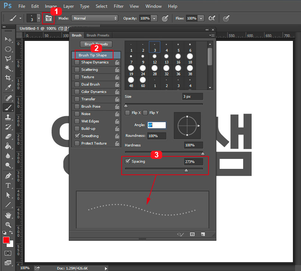This screenshot has height=271, width=301.
Task: Toggle pressure for size icon
Action: pos(226,18)
